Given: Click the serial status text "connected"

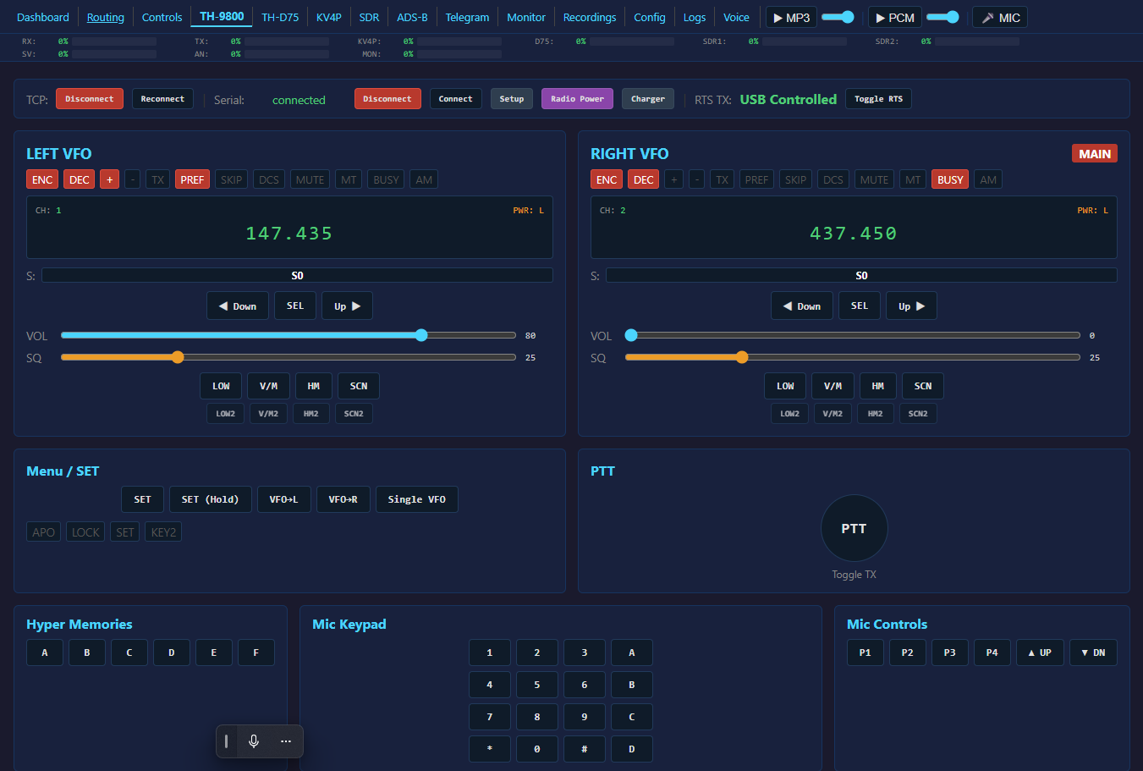Looking at the screenshot, I should (299, 100).
